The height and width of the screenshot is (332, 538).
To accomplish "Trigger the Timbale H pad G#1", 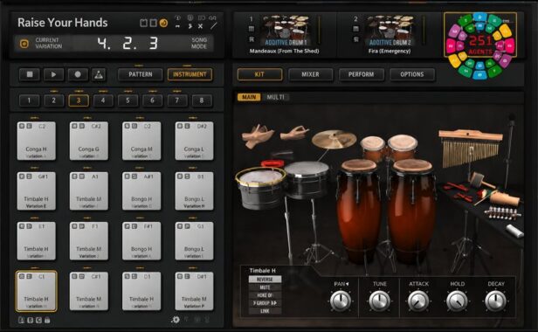I will (37, 190).
